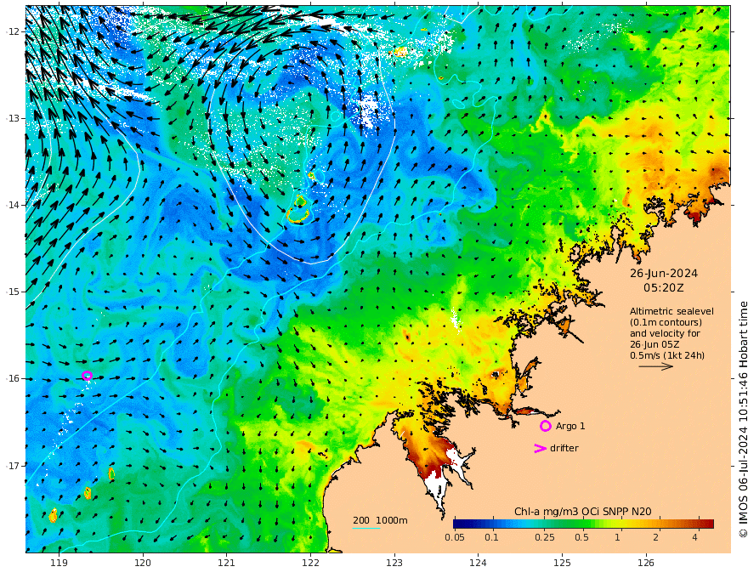The width and height of the screenshot is (748, 578).
Task: Click the 'and velocity for' caption line
Action: 665,333
